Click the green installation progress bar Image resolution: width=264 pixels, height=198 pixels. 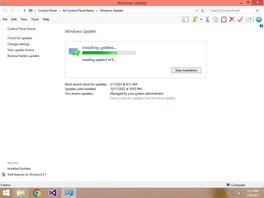[109, 53]
